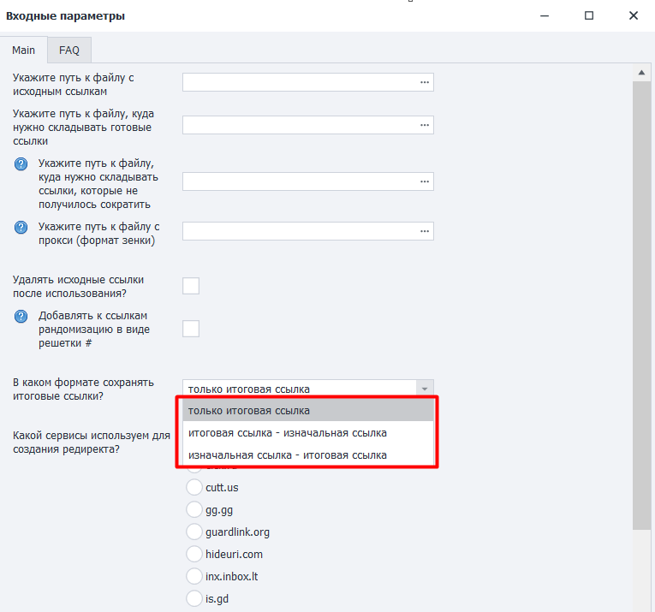Select hideuri.com redirect service
The image size is (655, 612).
[194, 554]
